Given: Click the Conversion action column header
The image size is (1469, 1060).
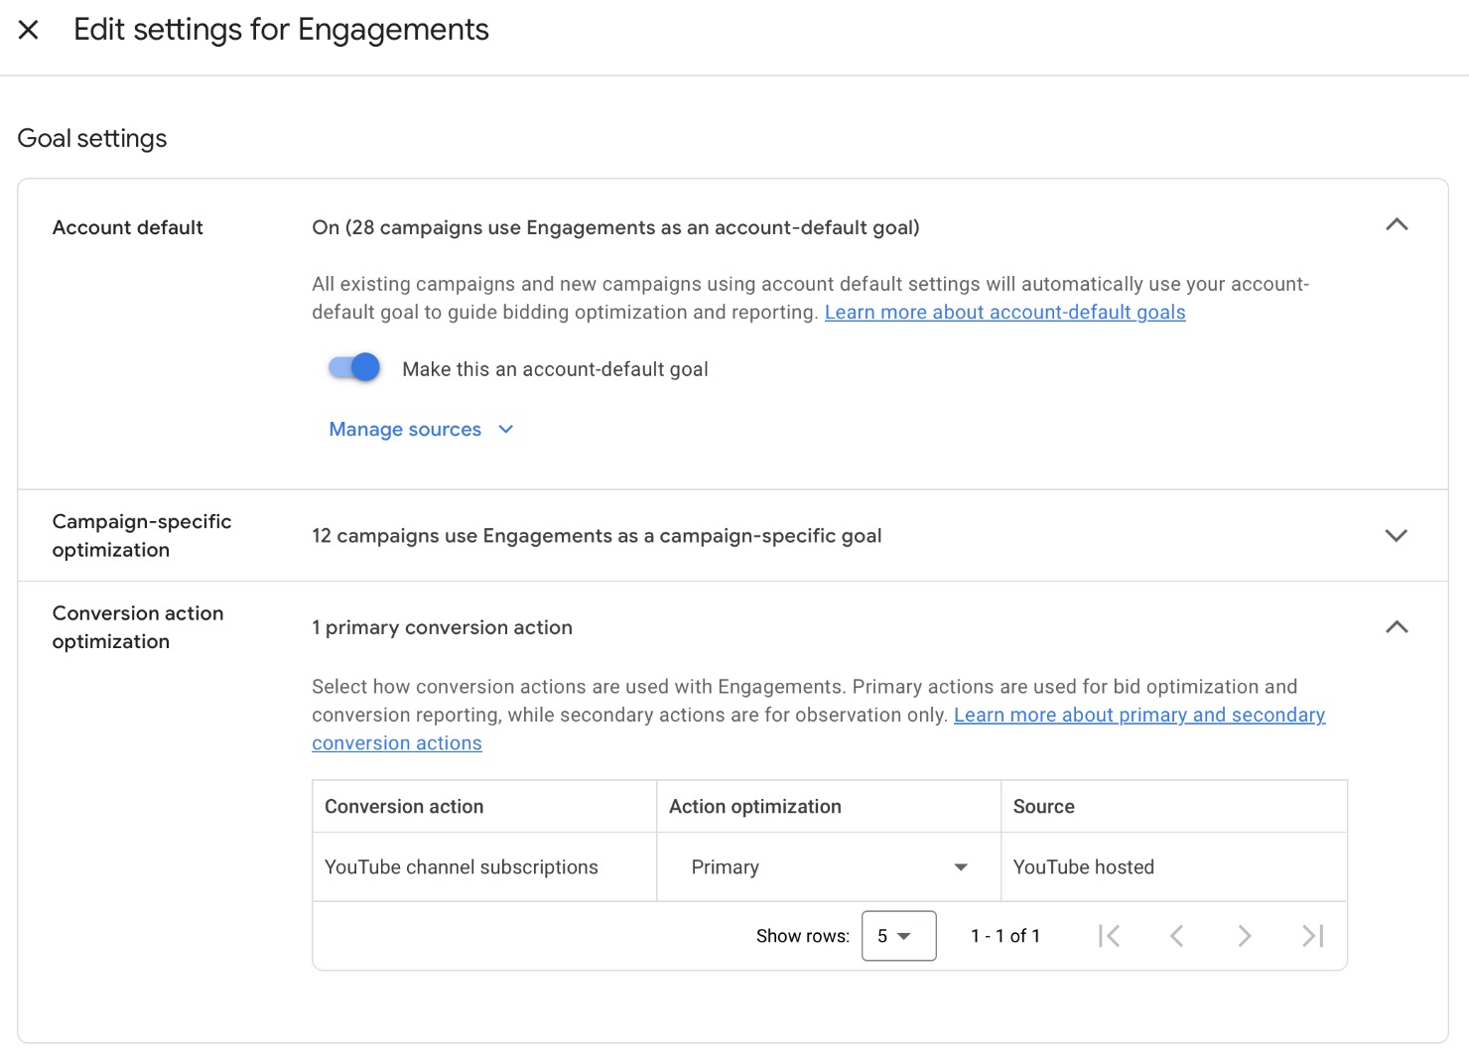Looking at the screenshot, I should click(403, 806).
